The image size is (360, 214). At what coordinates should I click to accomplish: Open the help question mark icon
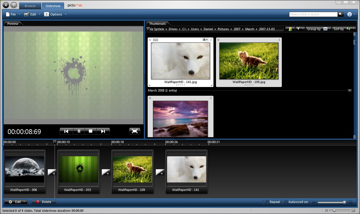[350, 14]
